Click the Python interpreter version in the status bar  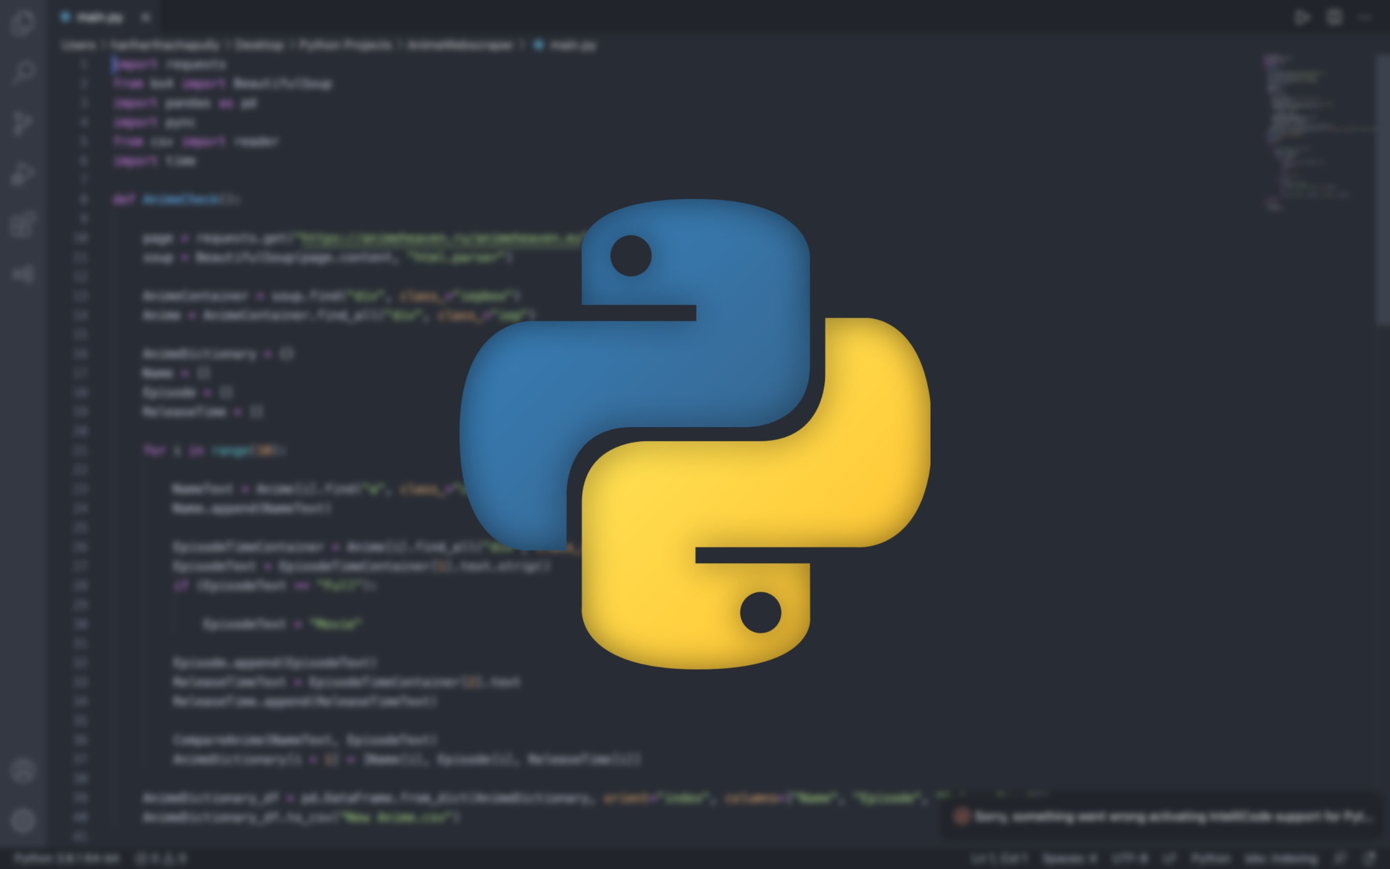(x=67, y=858)
